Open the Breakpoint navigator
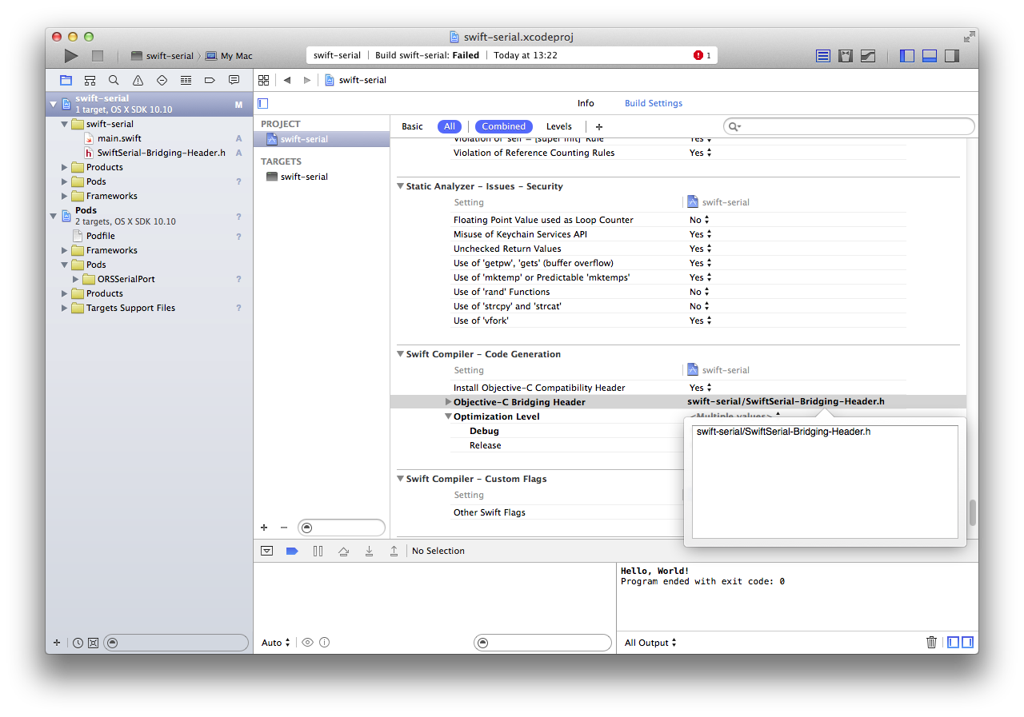The image size is (1024, 717). tap(210, 80)
